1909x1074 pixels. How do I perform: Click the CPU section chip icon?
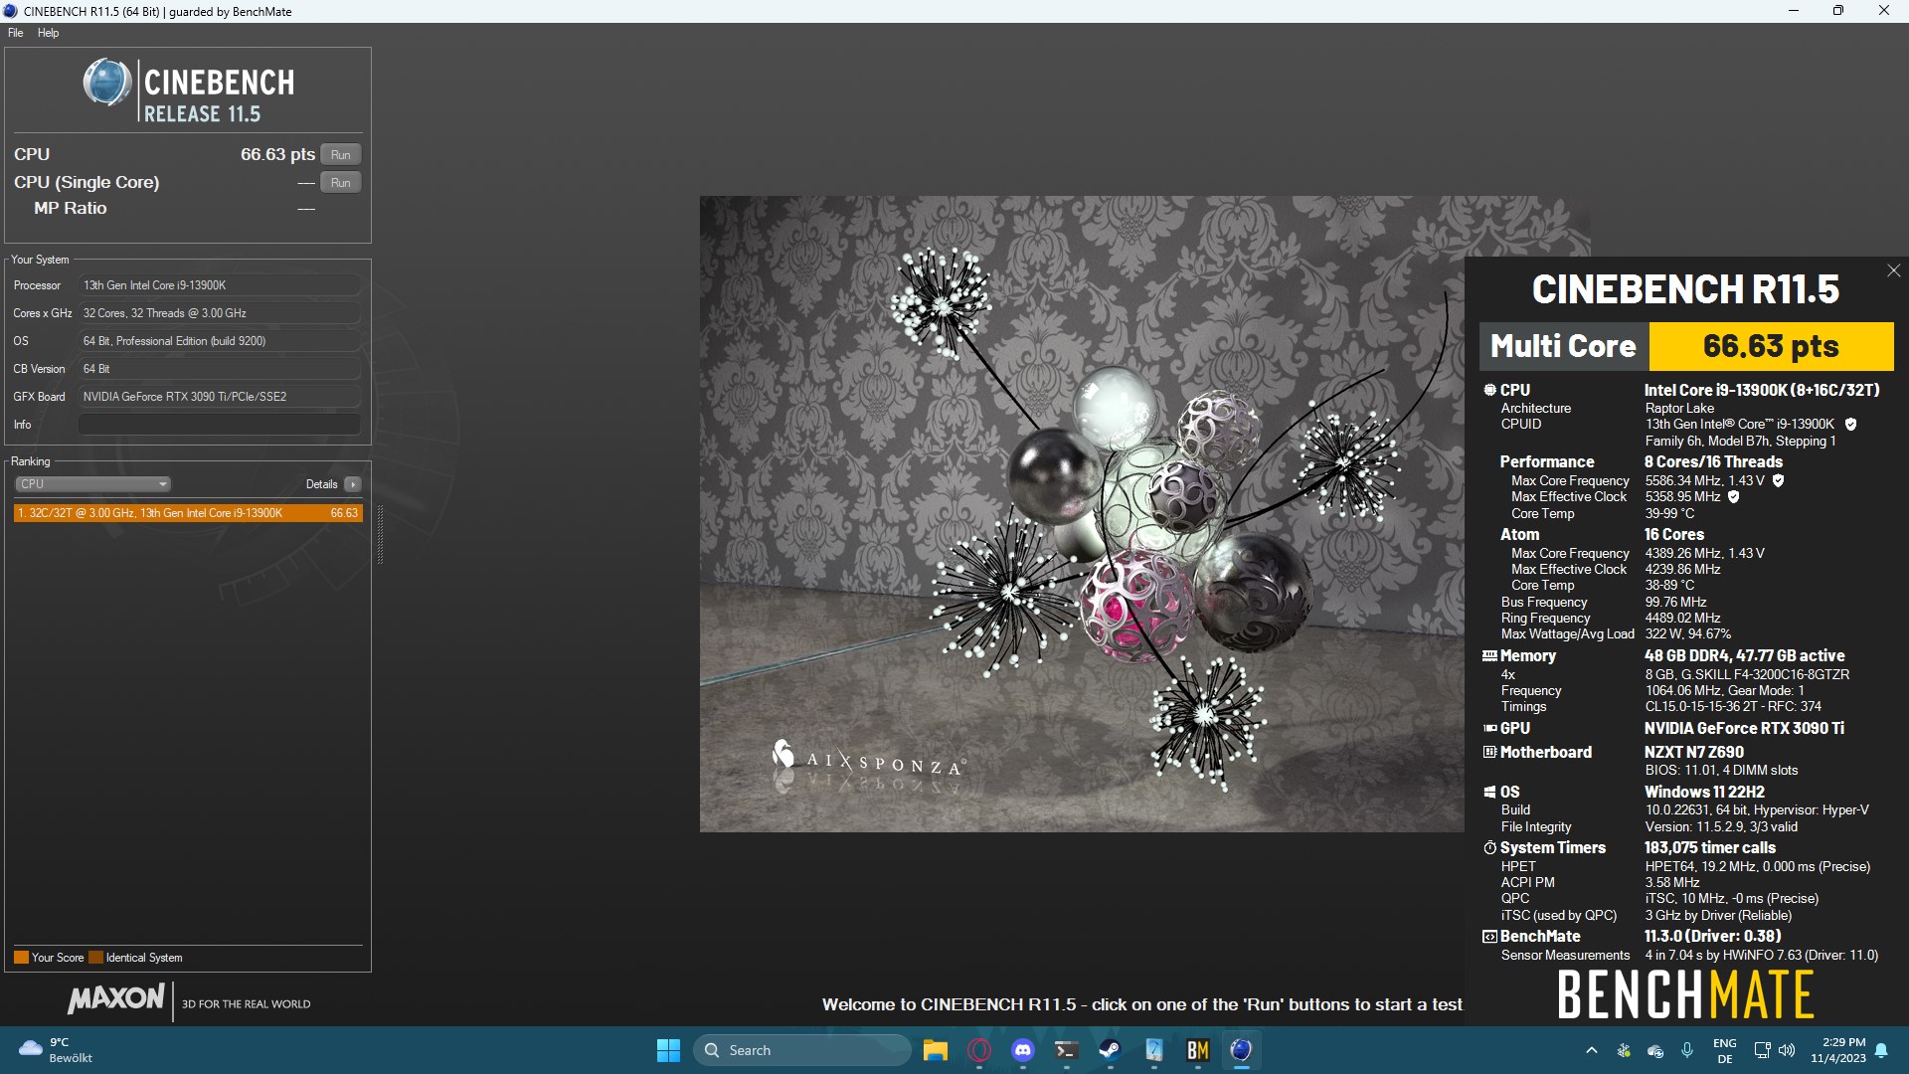click(1489, 391)
